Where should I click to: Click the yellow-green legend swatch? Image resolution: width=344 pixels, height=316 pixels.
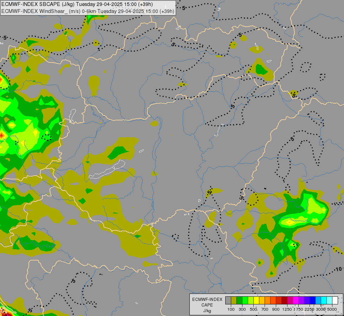(251, 301)
